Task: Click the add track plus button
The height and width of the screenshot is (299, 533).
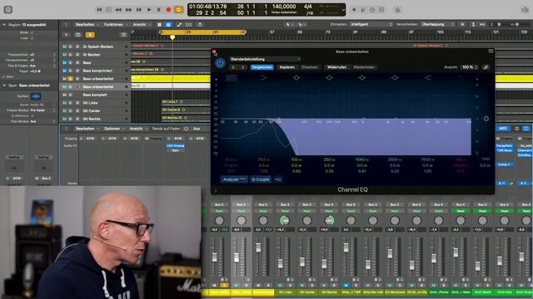Action: click(x=67, y=35)
